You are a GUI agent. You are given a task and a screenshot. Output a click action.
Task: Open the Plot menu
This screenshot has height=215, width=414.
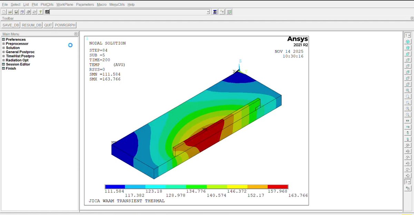point(35,4)
